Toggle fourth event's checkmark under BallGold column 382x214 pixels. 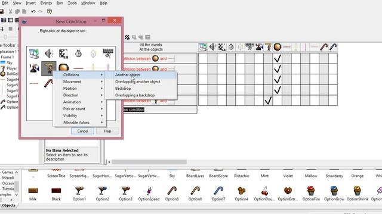coord(277,90)
